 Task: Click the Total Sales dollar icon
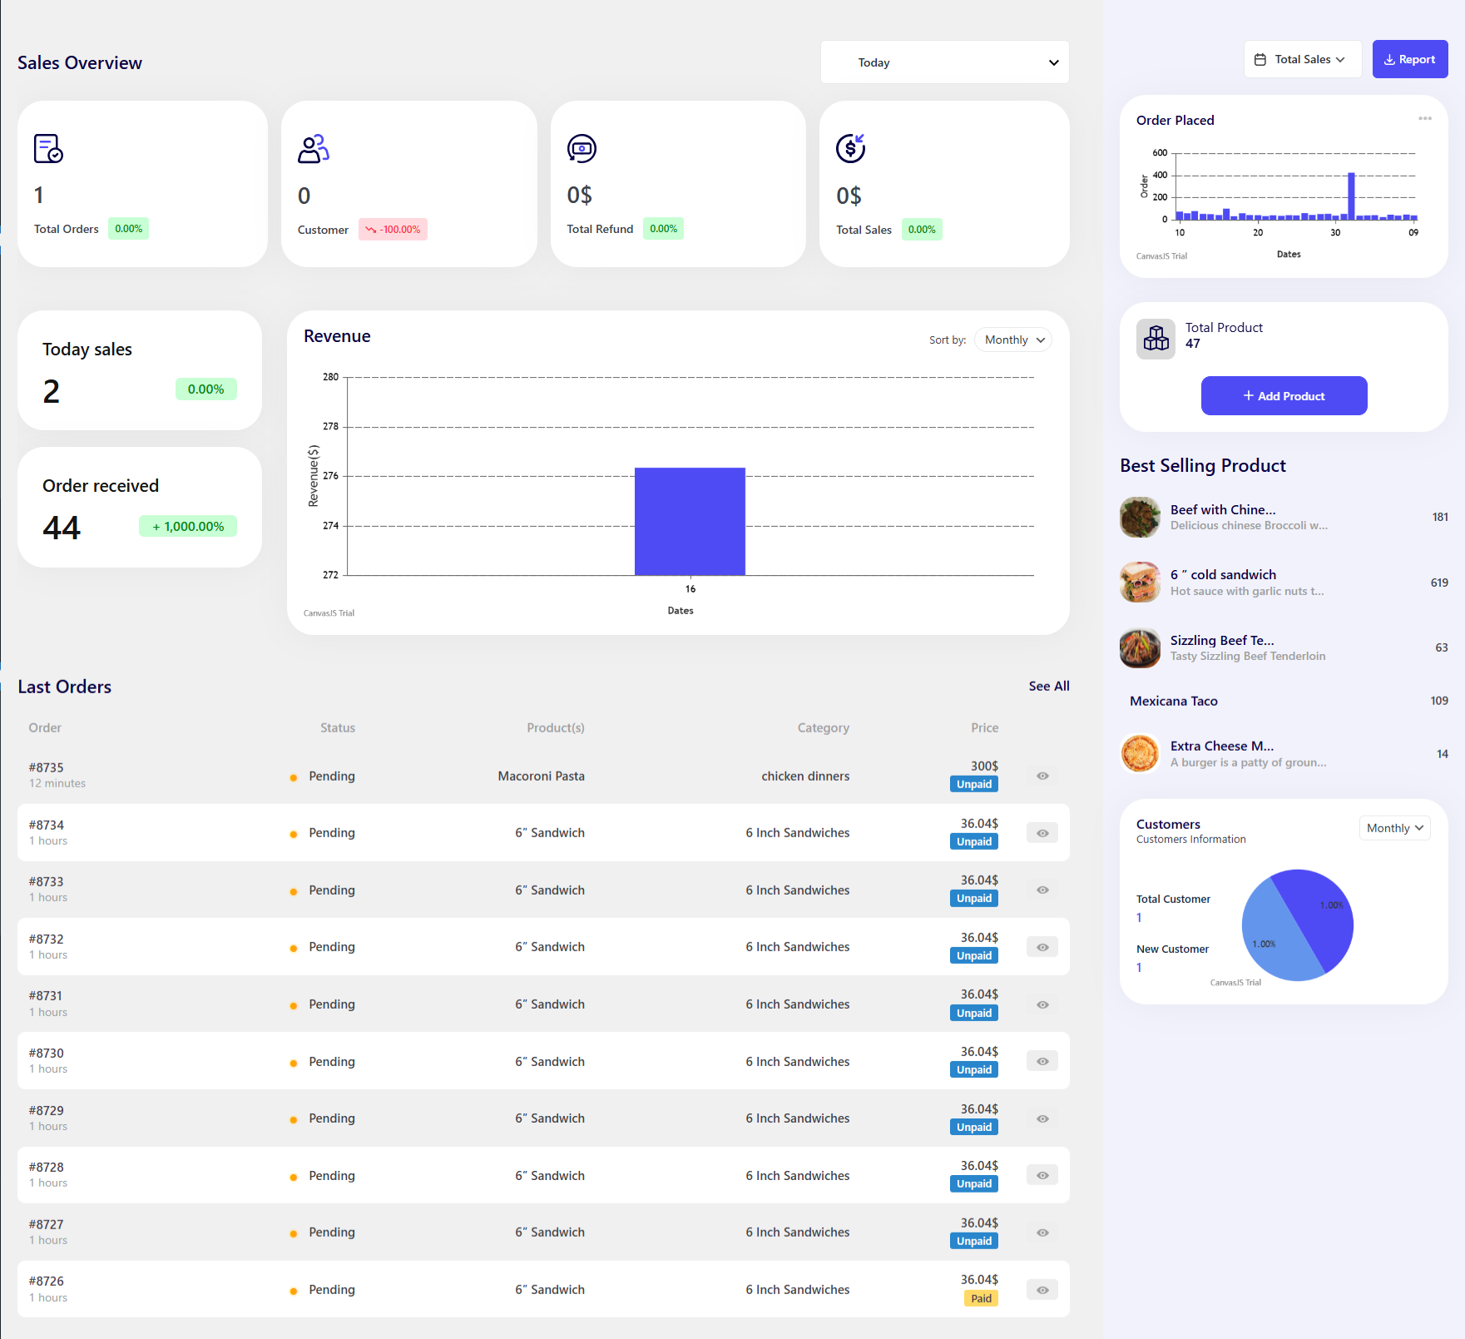[849, 149]
